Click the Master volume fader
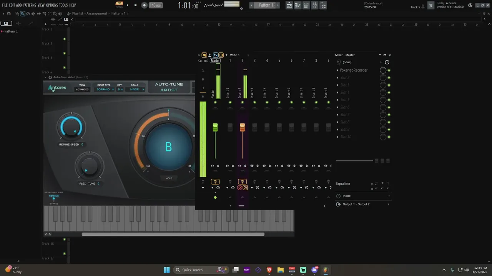The height and width of the screenshot is (276, 492). (215, 128)
